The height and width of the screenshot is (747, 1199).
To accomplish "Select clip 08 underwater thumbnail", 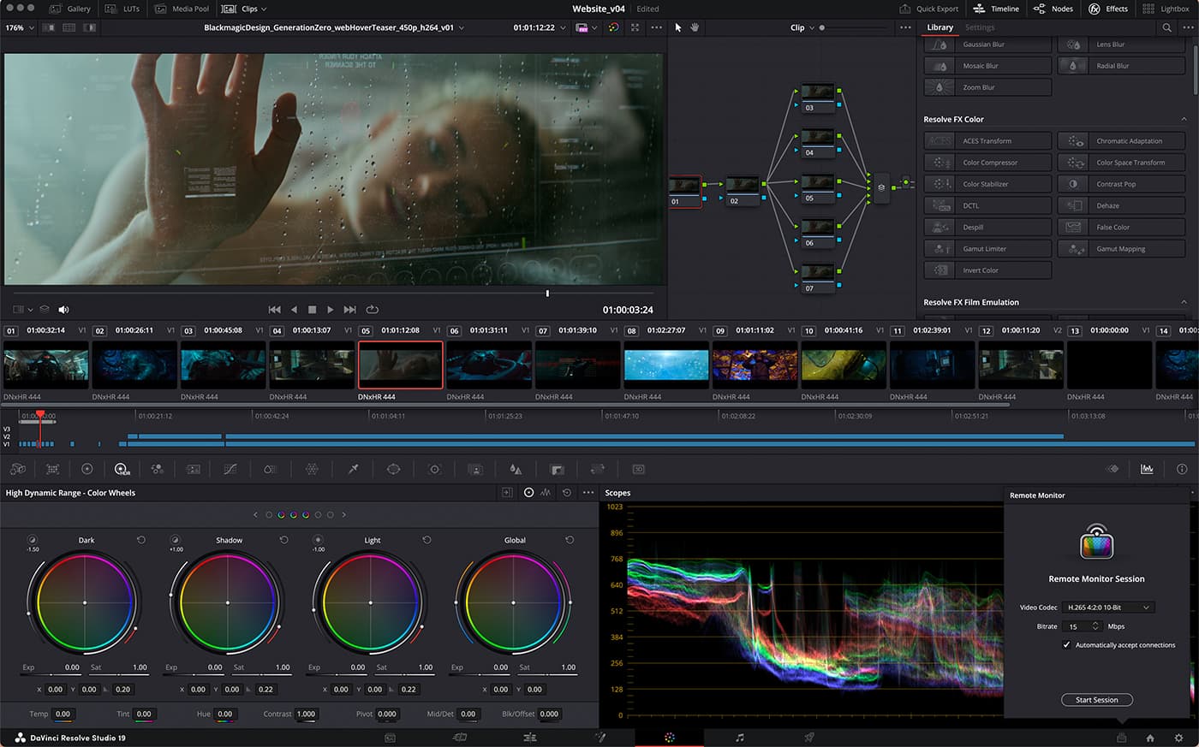I will coord(665,365).
